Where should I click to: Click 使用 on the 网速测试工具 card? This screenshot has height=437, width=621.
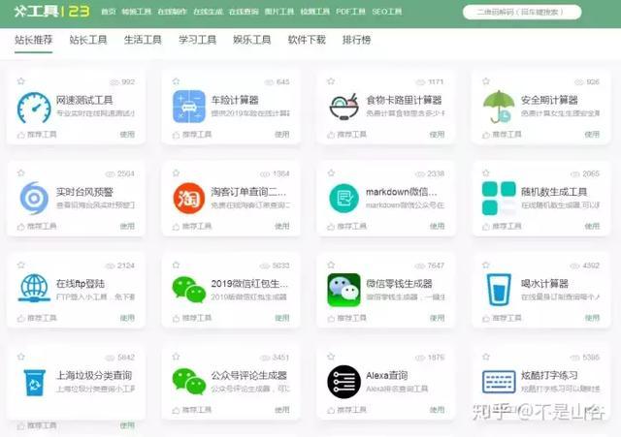(127, 135)
